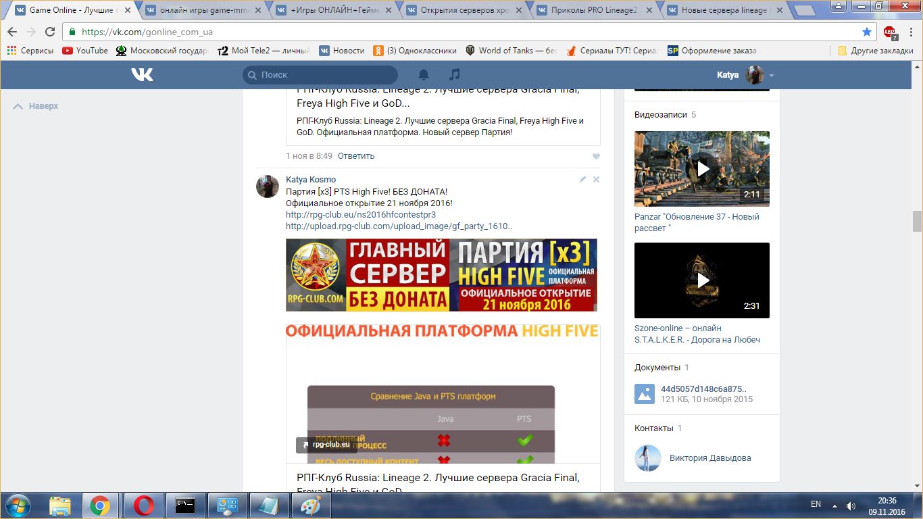Show hidden system tray icons
Screen dimensions: 923x519
click(x=834, y=505)
